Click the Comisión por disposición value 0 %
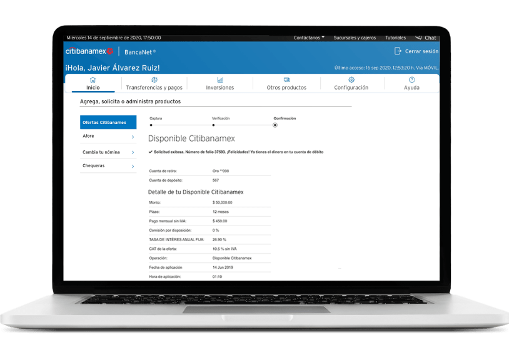The image size is (509, 357). [x=216, y=230]
